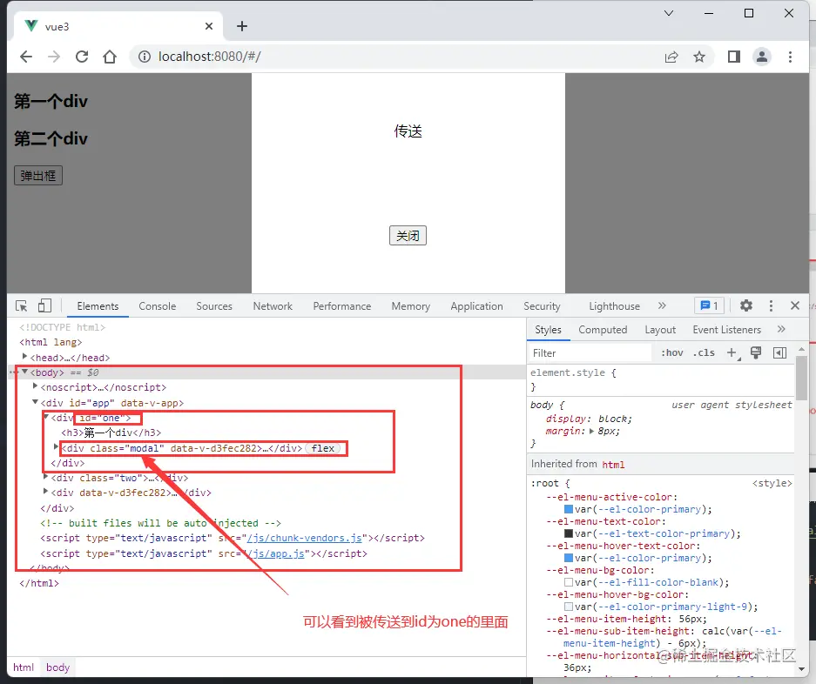Click the browser forward arrow
The height and width of the screenshot is (684, 816).
[54, 57]
